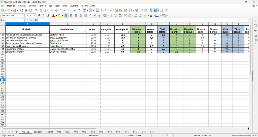Click the Save document icon
The image size is (258, 137).
[x=14, y=10]
